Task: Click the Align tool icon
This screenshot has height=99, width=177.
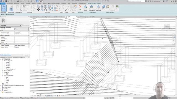Action: (x=38, y=7)
